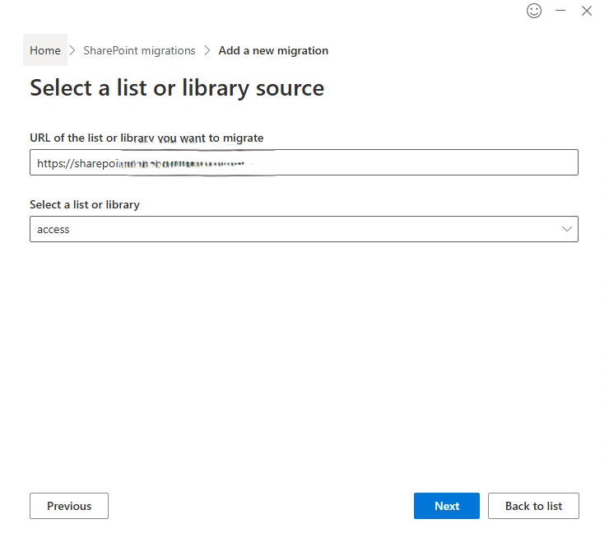This screenshot has height=538, width=609.
Task: Open the SharePoint migrations breadcrumb link
Action: click(139, 50)
